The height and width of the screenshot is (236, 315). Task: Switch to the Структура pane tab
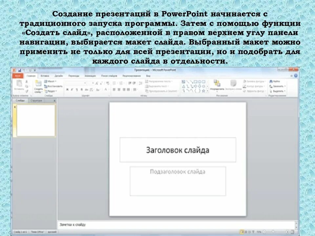point(36,100)
